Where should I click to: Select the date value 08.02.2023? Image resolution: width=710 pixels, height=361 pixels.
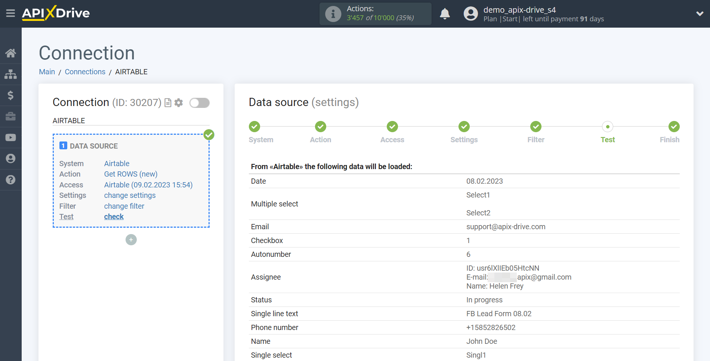coord(485,181)
